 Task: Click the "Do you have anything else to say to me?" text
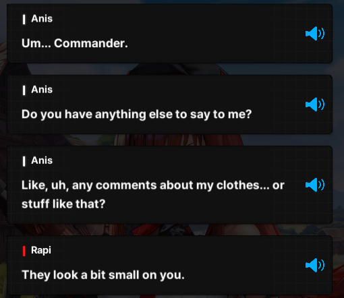pos(136,115)
